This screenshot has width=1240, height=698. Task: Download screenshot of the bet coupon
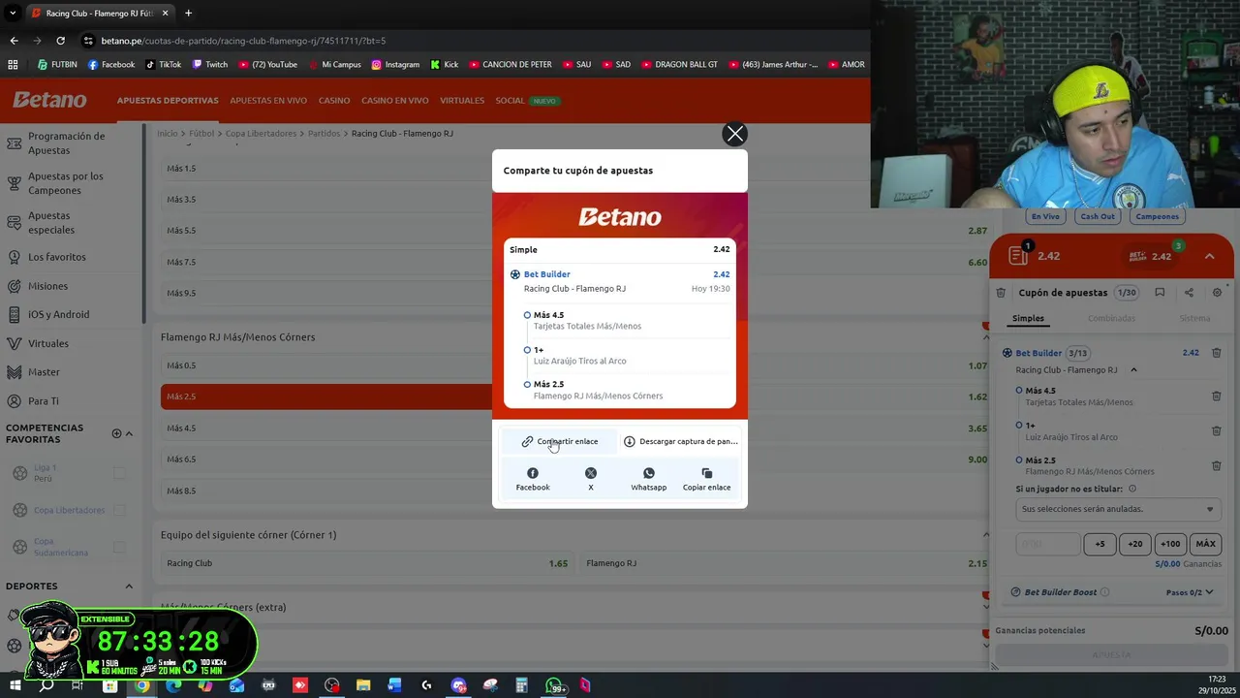681,441
